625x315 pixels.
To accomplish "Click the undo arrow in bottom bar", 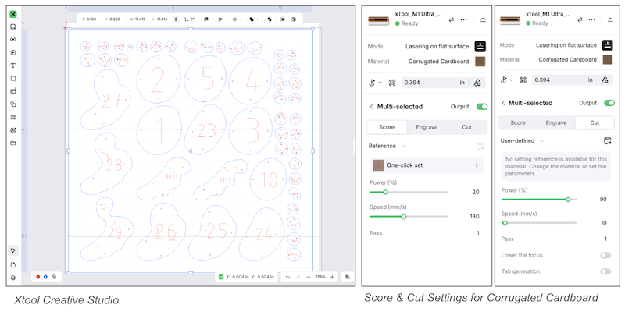I will click(x=287, y=277).
